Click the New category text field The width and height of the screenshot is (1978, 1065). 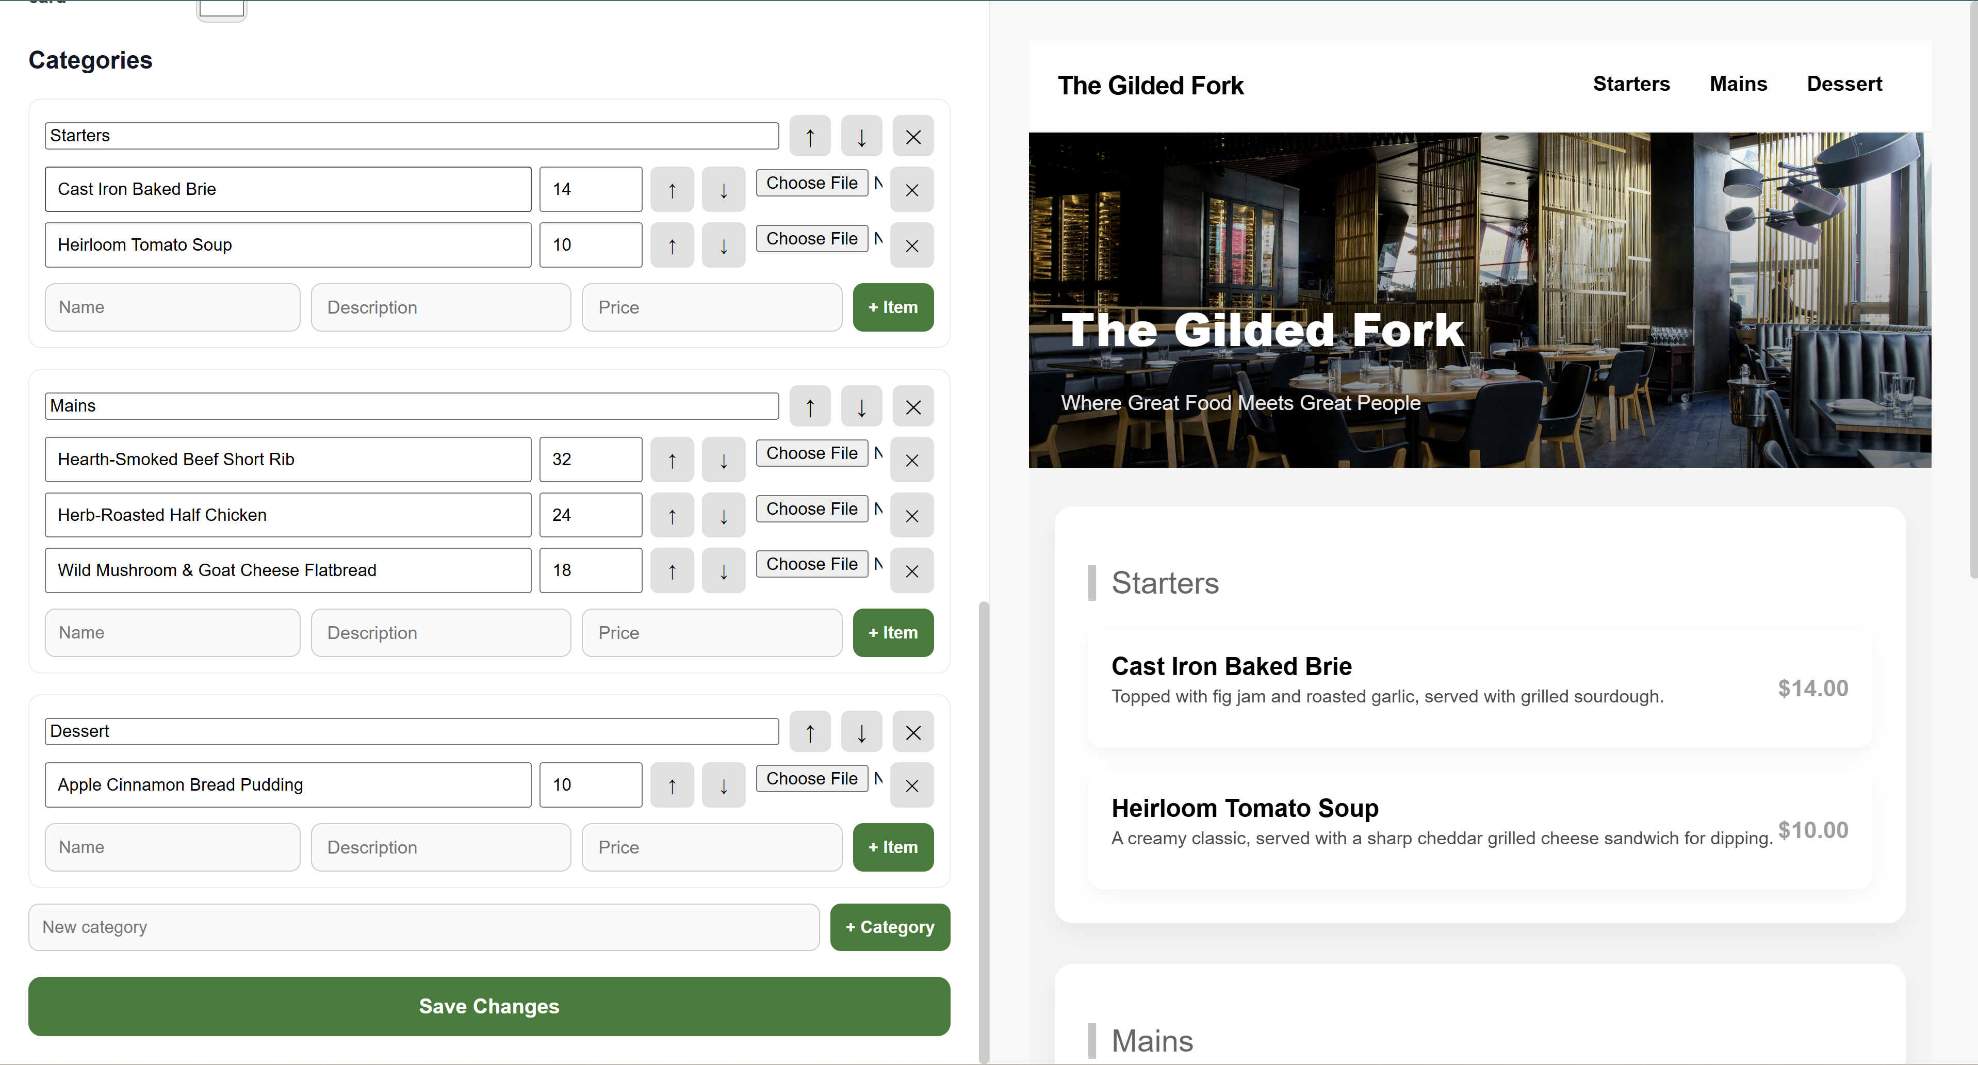point(424,927)
